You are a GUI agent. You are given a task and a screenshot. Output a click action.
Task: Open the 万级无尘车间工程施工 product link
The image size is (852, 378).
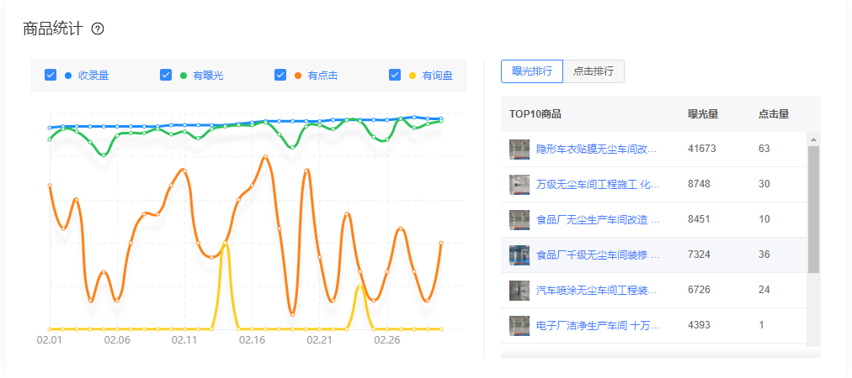tap(597, 185)
